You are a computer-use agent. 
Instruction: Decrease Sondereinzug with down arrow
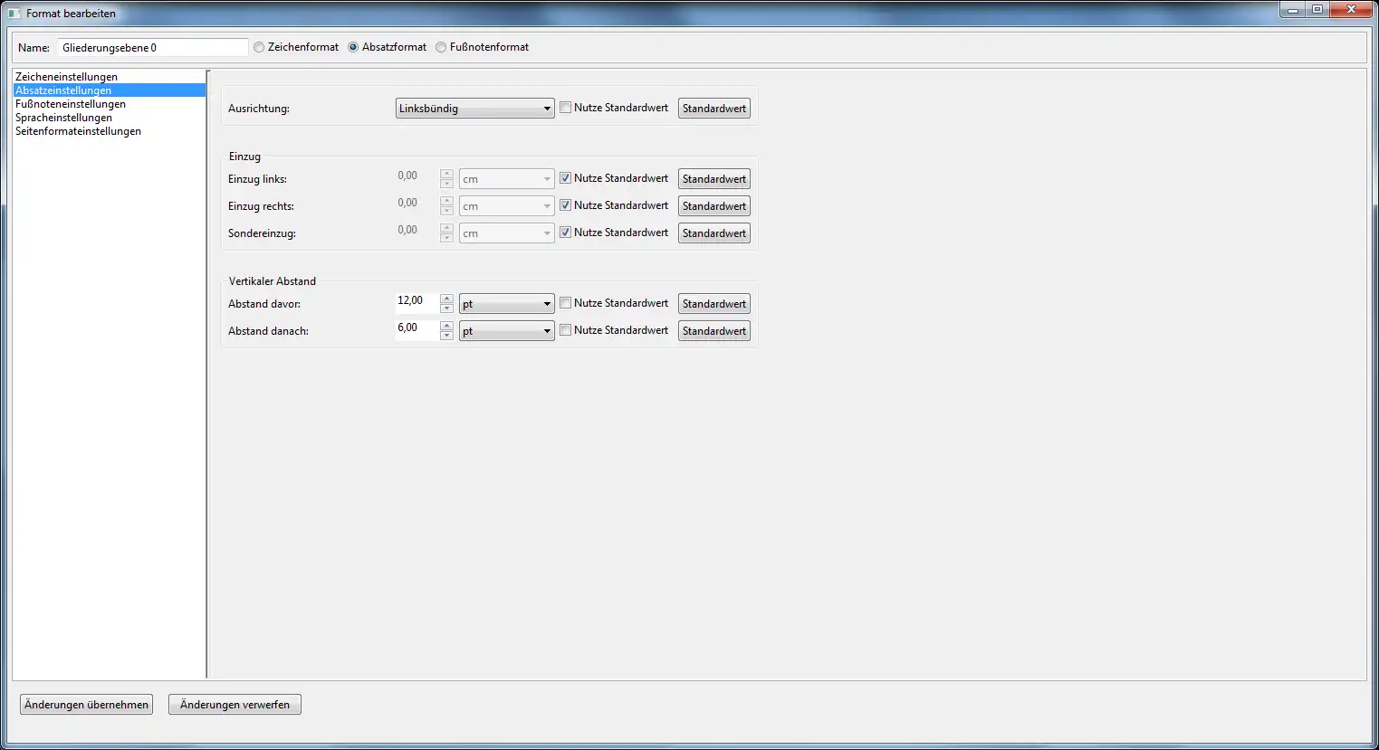(x=446, y=238)
